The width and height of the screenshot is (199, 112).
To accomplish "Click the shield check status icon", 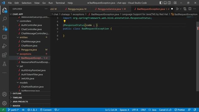I will [57, 110].
